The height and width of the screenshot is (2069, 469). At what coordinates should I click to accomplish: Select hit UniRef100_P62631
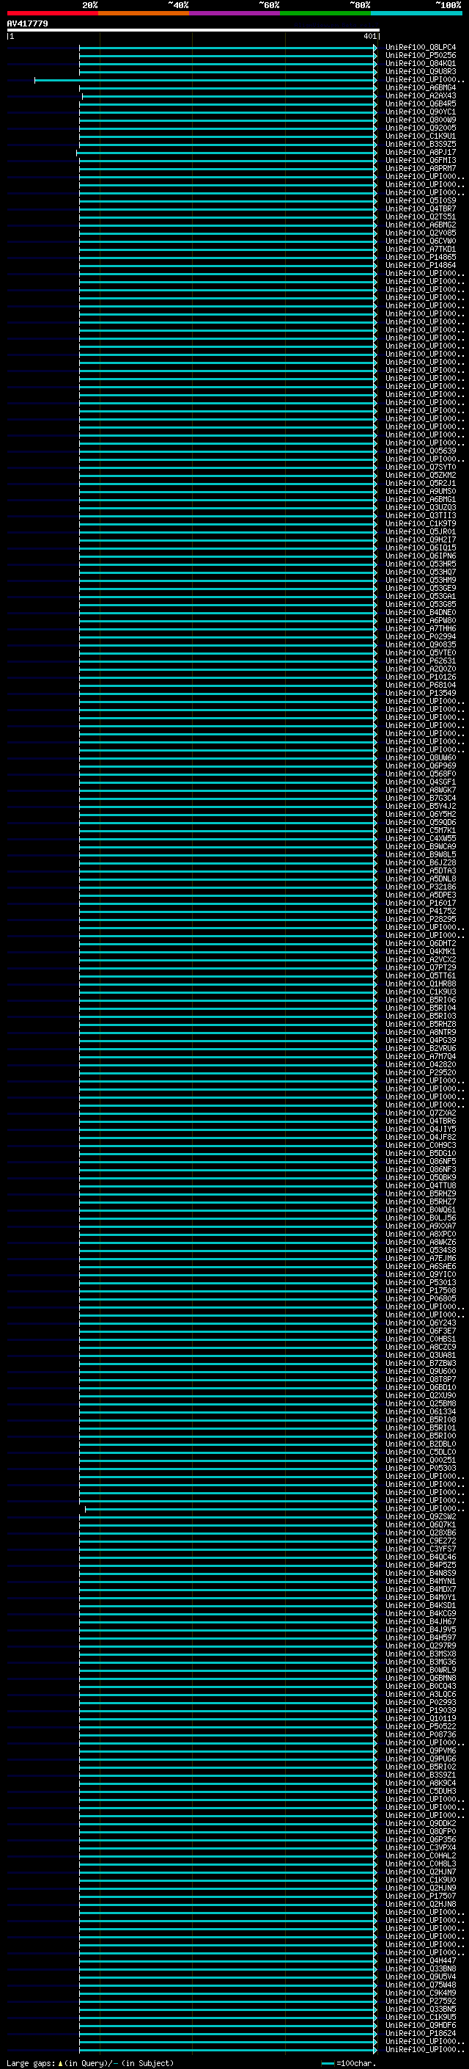[421, 661]
